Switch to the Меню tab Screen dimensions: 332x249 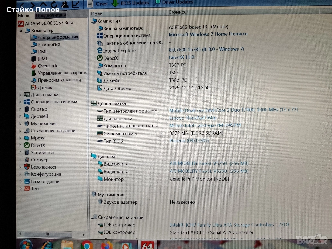coord(25,15)
